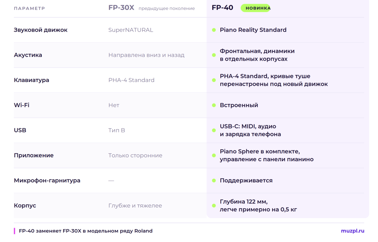Click the green dot beside Поддерживается
Viewport: 378px width, 242px height.
(x=214, y=181)
